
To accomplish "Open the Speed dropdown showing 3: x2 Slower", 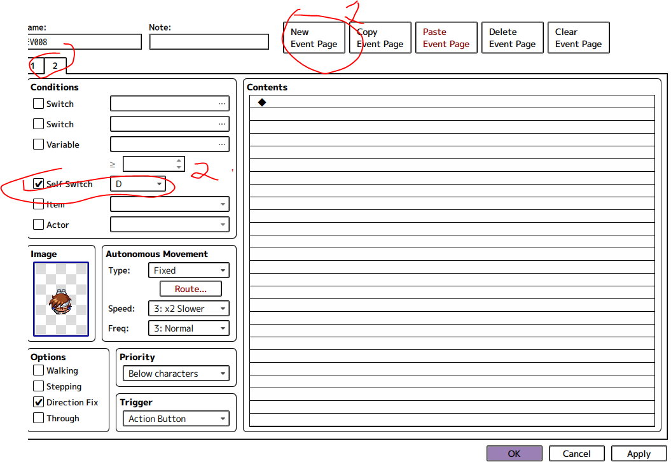I will [x=188, y=308].
